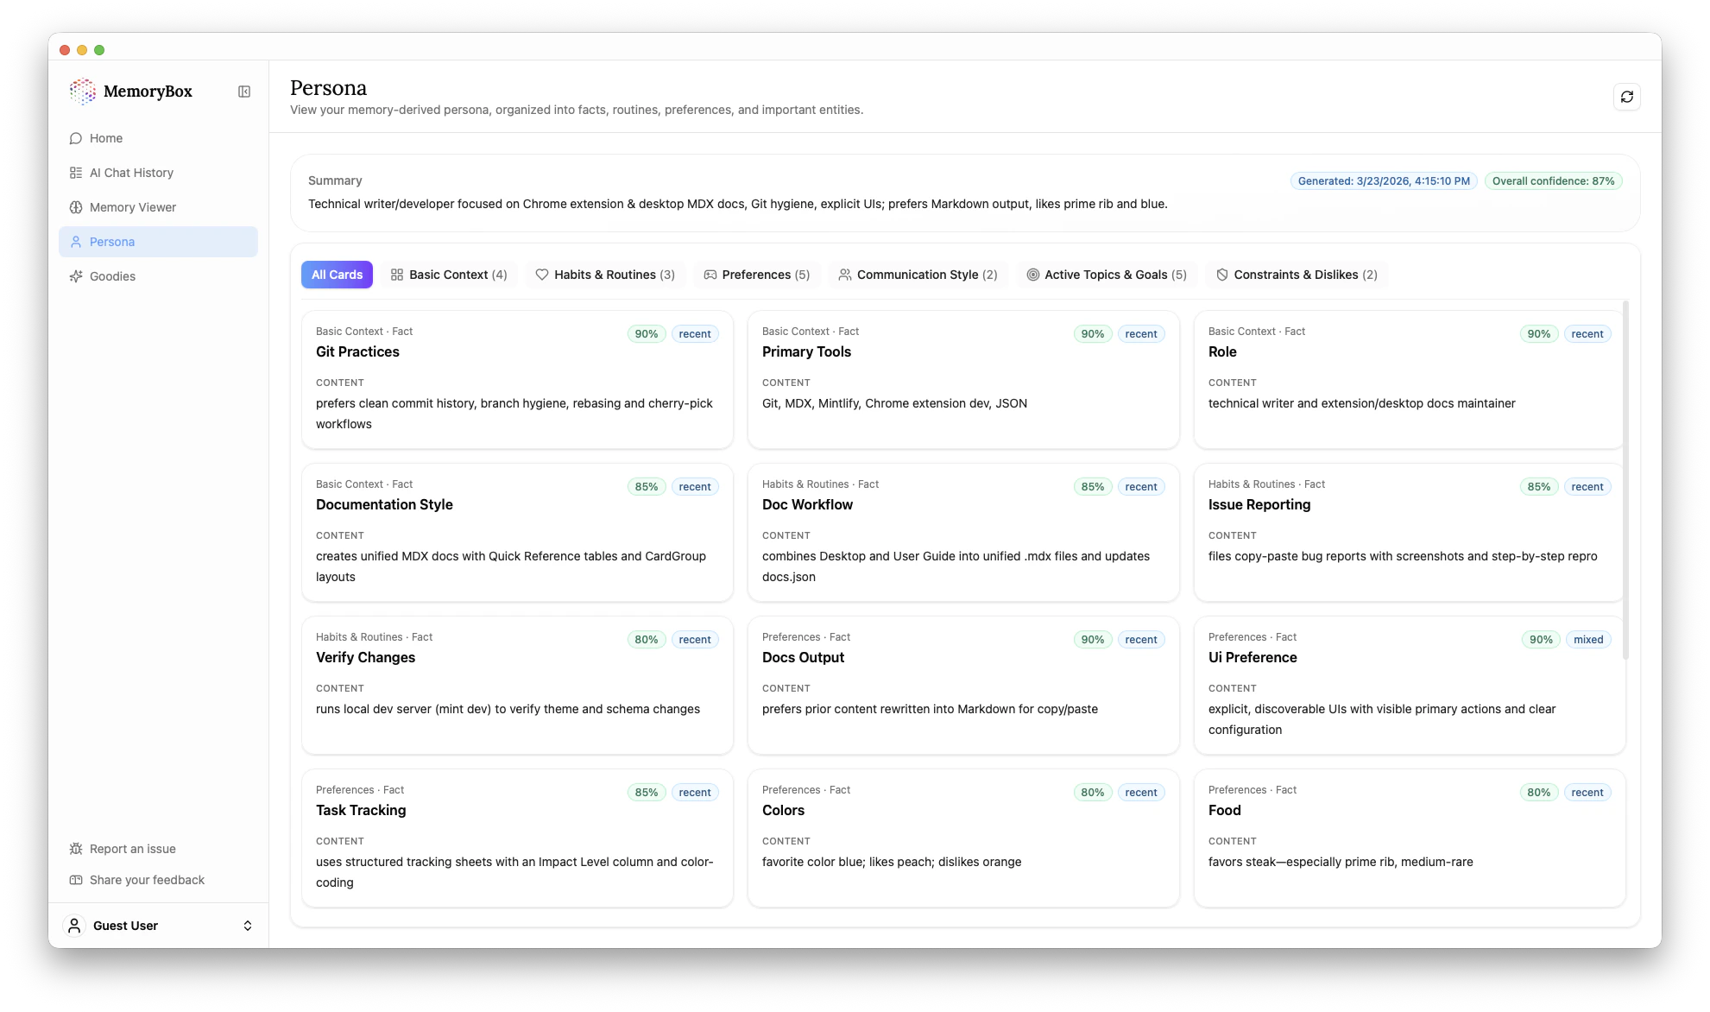
Task: Click the MemoryBox logo icon
Action: pos(83,92)
